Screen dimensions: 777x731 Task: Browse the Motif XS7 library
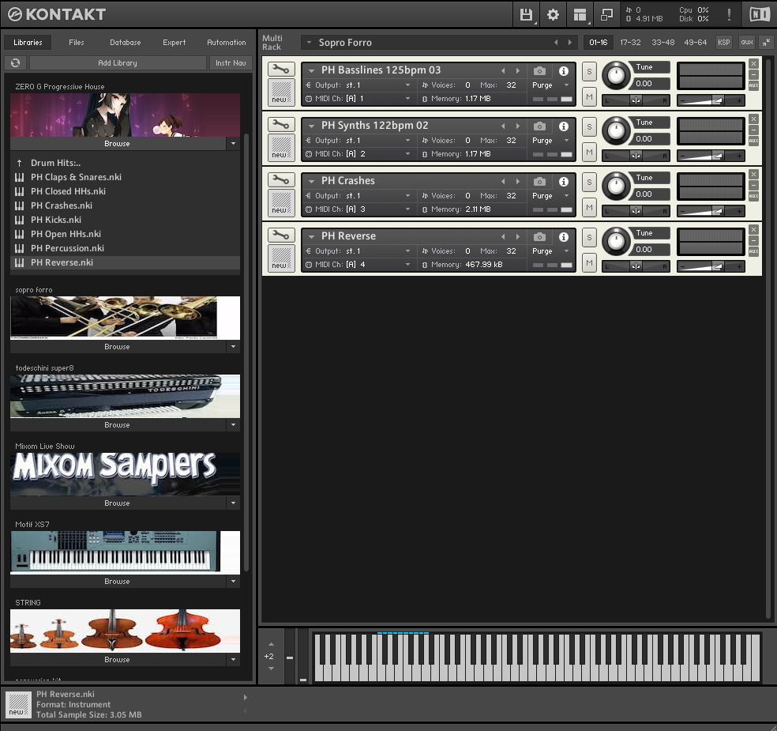pos(118,581)
